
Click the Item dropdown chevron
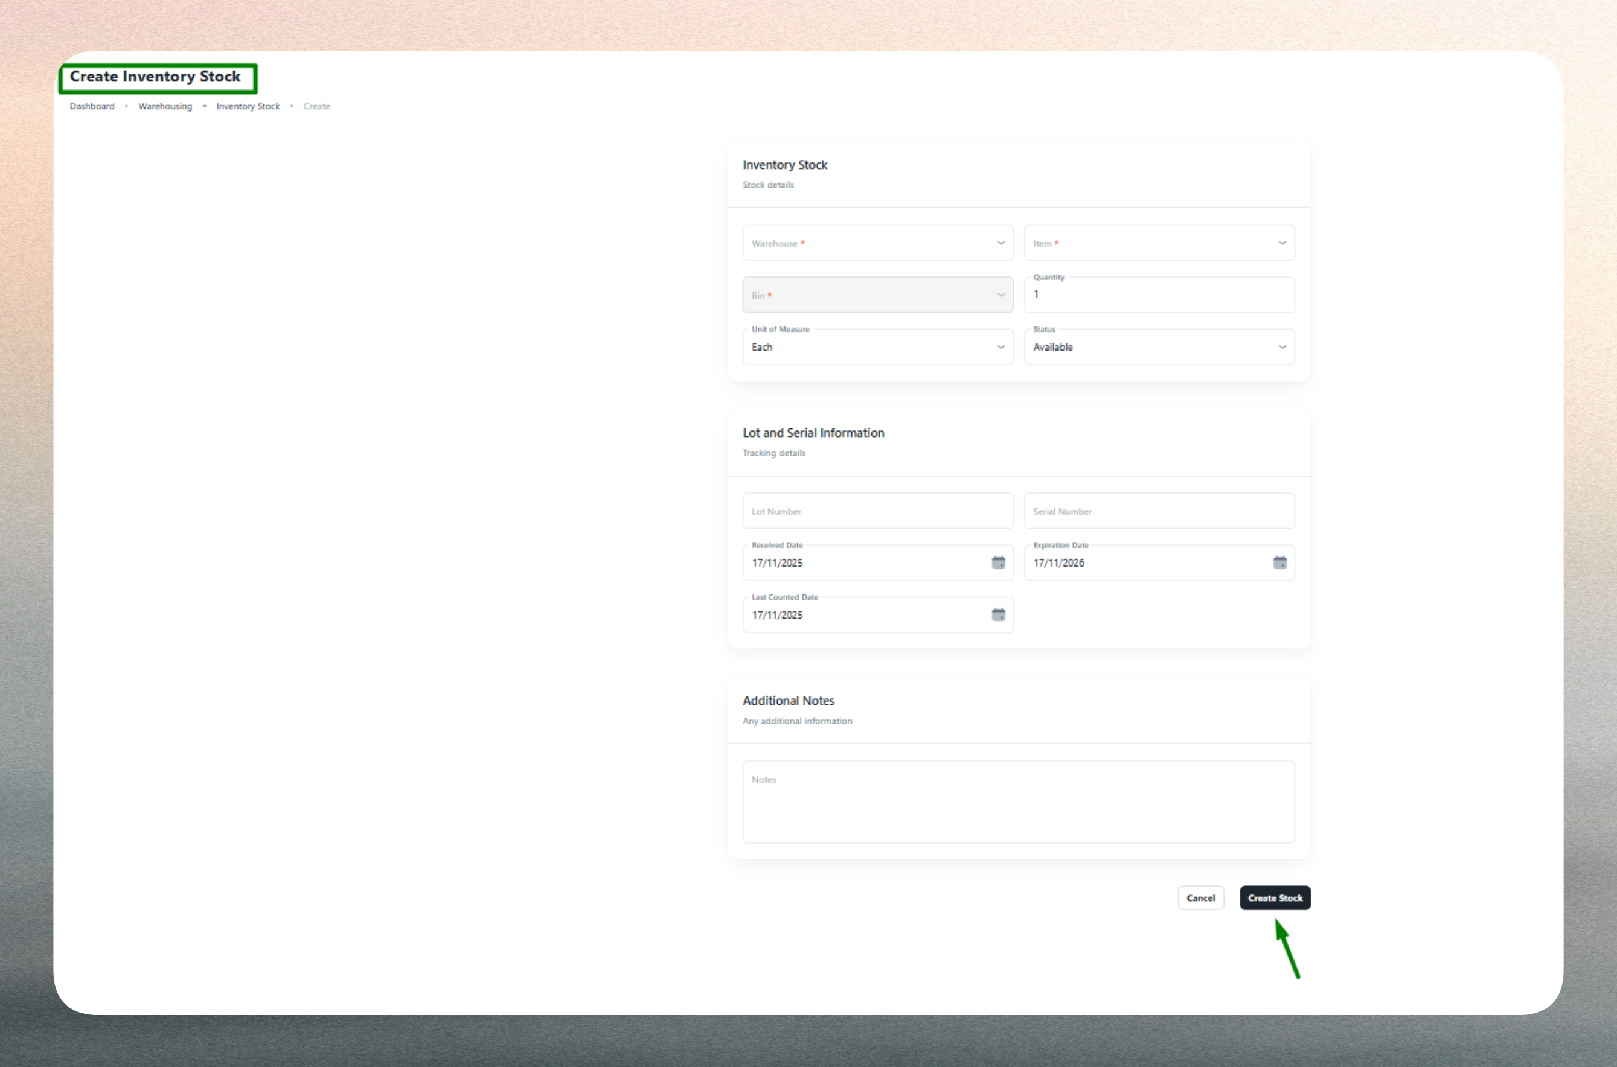click(x=1282, y=242)
